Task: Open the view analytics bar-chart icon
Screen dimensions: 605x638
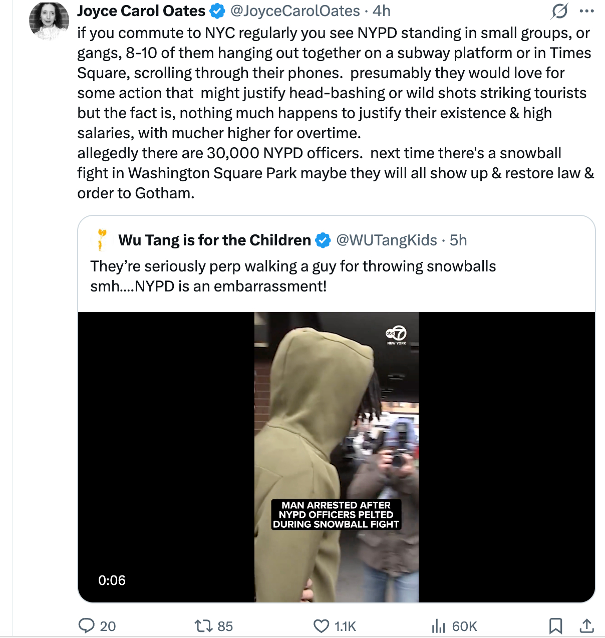Action: [438, 625]
